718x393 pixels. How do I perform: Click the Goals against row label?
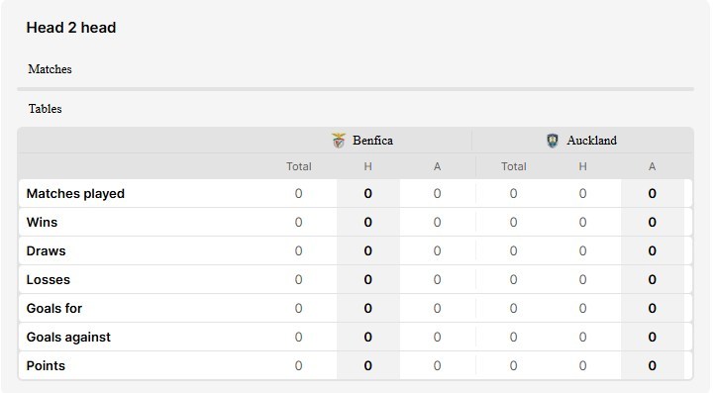68,338
